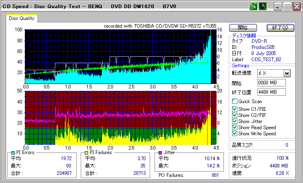
Task: Close the Disc Quality Test window
Action: click(x=296, y=7)
